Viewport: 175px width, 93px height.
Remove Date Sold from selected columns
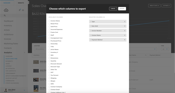(x=125, y=26)
